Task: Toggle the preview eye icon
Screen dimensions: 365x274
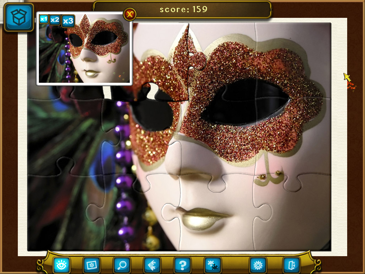Action: 61,265
